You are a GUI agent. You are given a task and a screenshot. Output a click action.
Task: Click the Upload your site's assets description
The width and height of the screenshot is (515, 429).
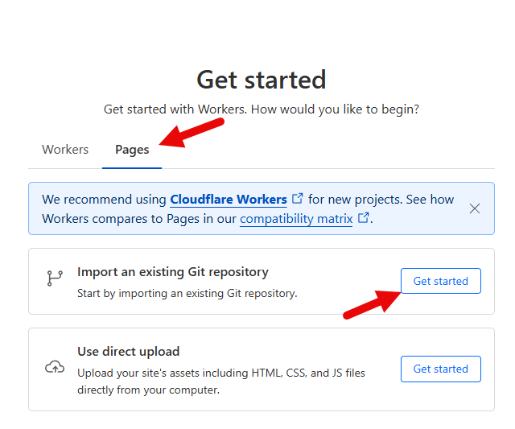coord(221,382)
